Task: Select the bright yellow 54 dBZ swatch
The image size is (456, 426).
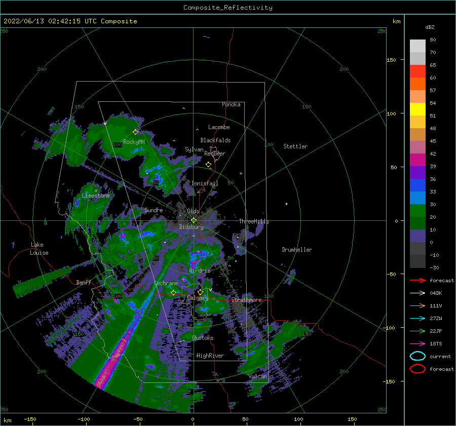Action: (417, 109)
